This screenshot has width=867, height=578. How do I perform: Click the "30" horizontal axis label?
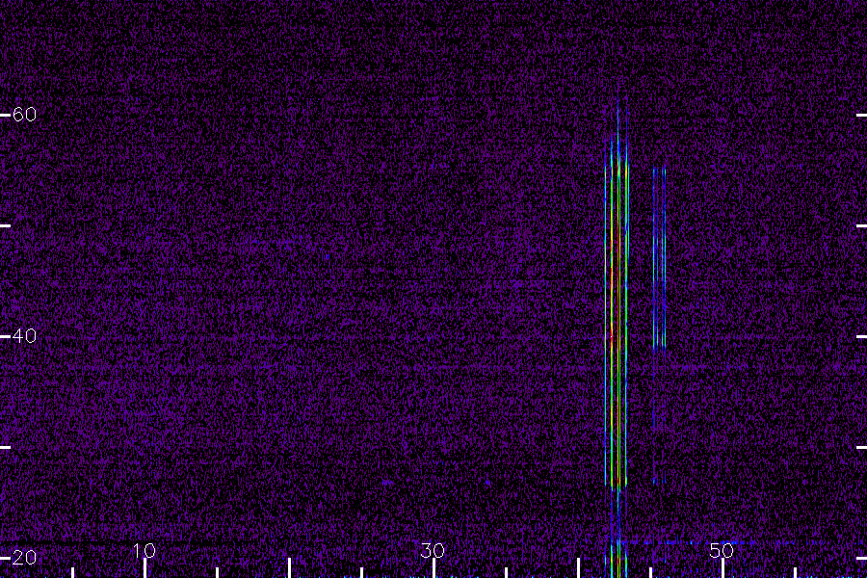tap(433, 550)
